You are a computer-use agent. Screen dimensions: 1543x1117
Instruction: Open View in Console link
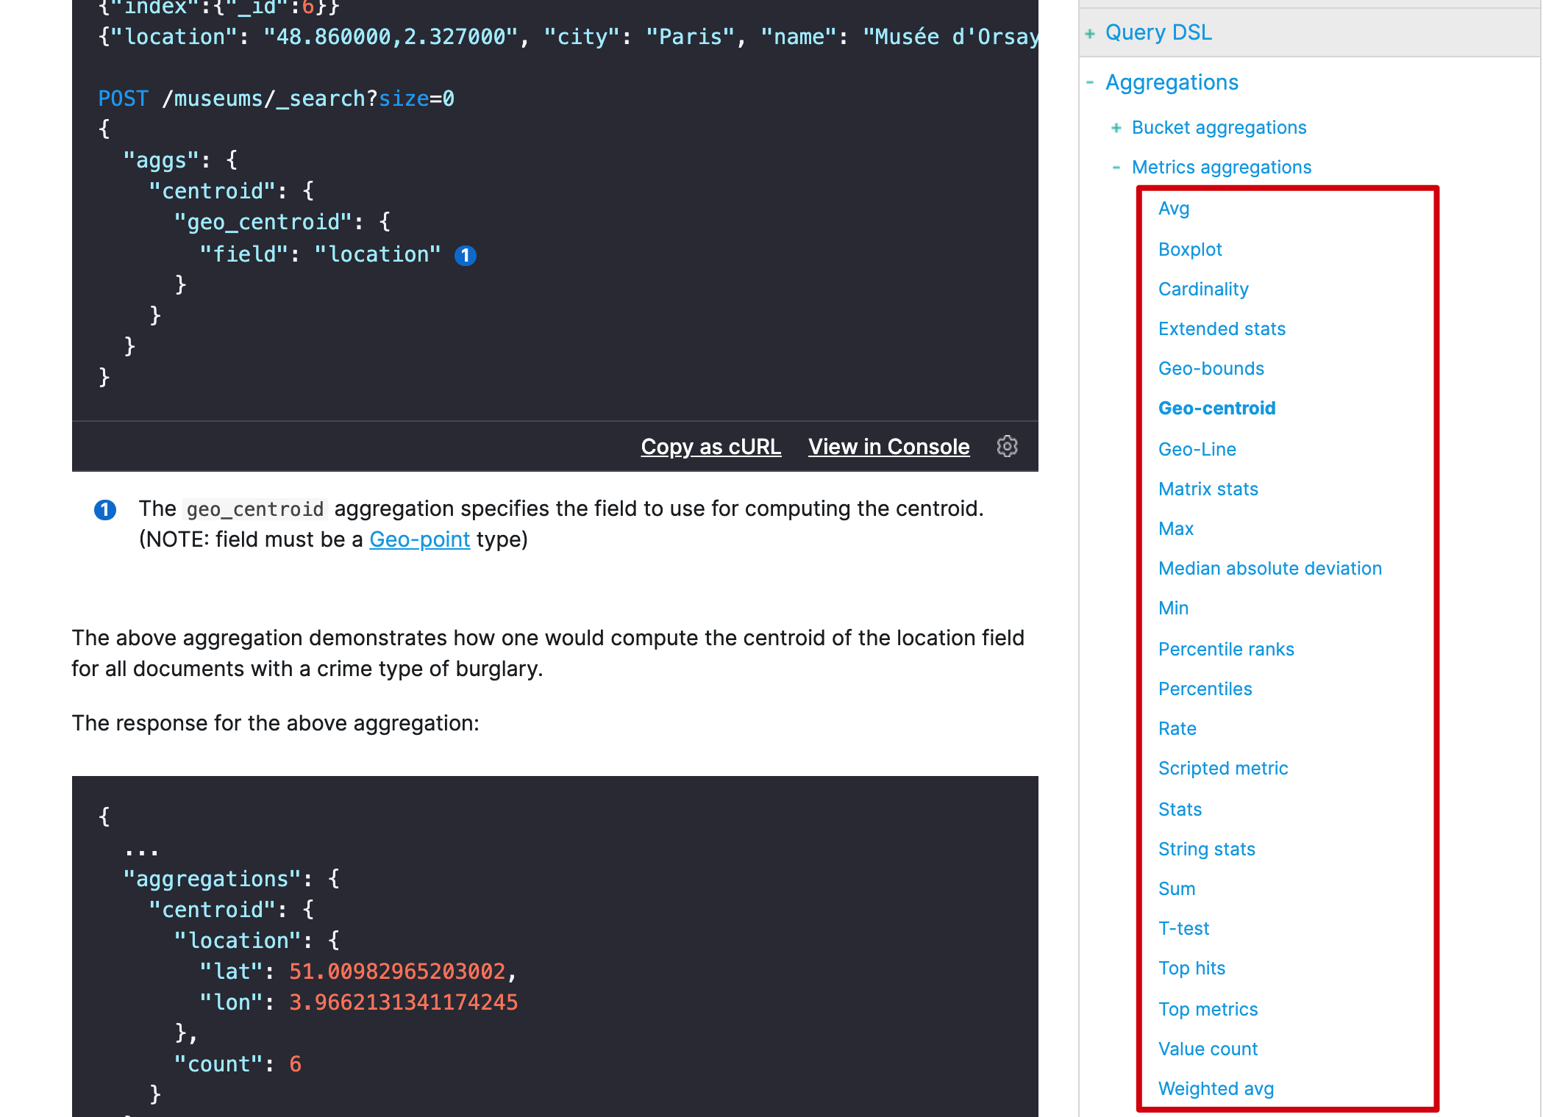[888, 447]
